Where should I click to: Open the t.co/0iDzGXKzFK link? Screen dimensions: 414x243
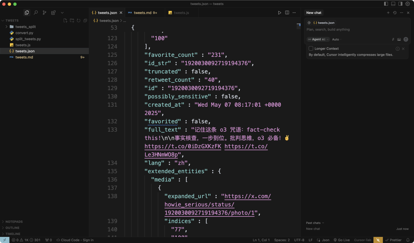[x=183, y=146]
